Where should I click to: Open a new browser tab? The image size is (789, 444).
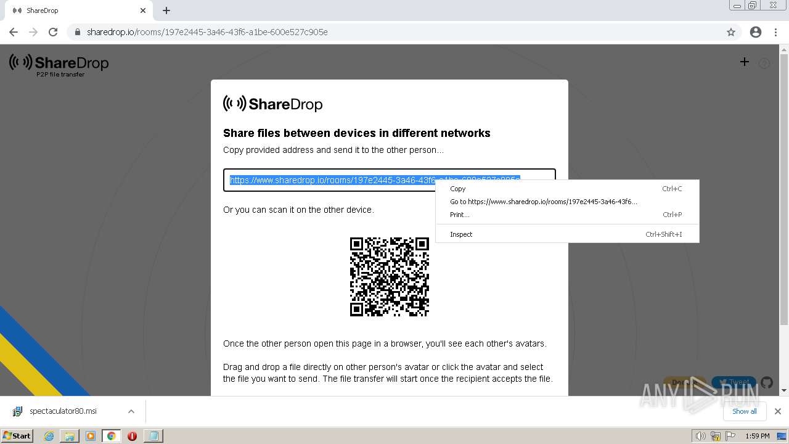click(x=166, y=10)
